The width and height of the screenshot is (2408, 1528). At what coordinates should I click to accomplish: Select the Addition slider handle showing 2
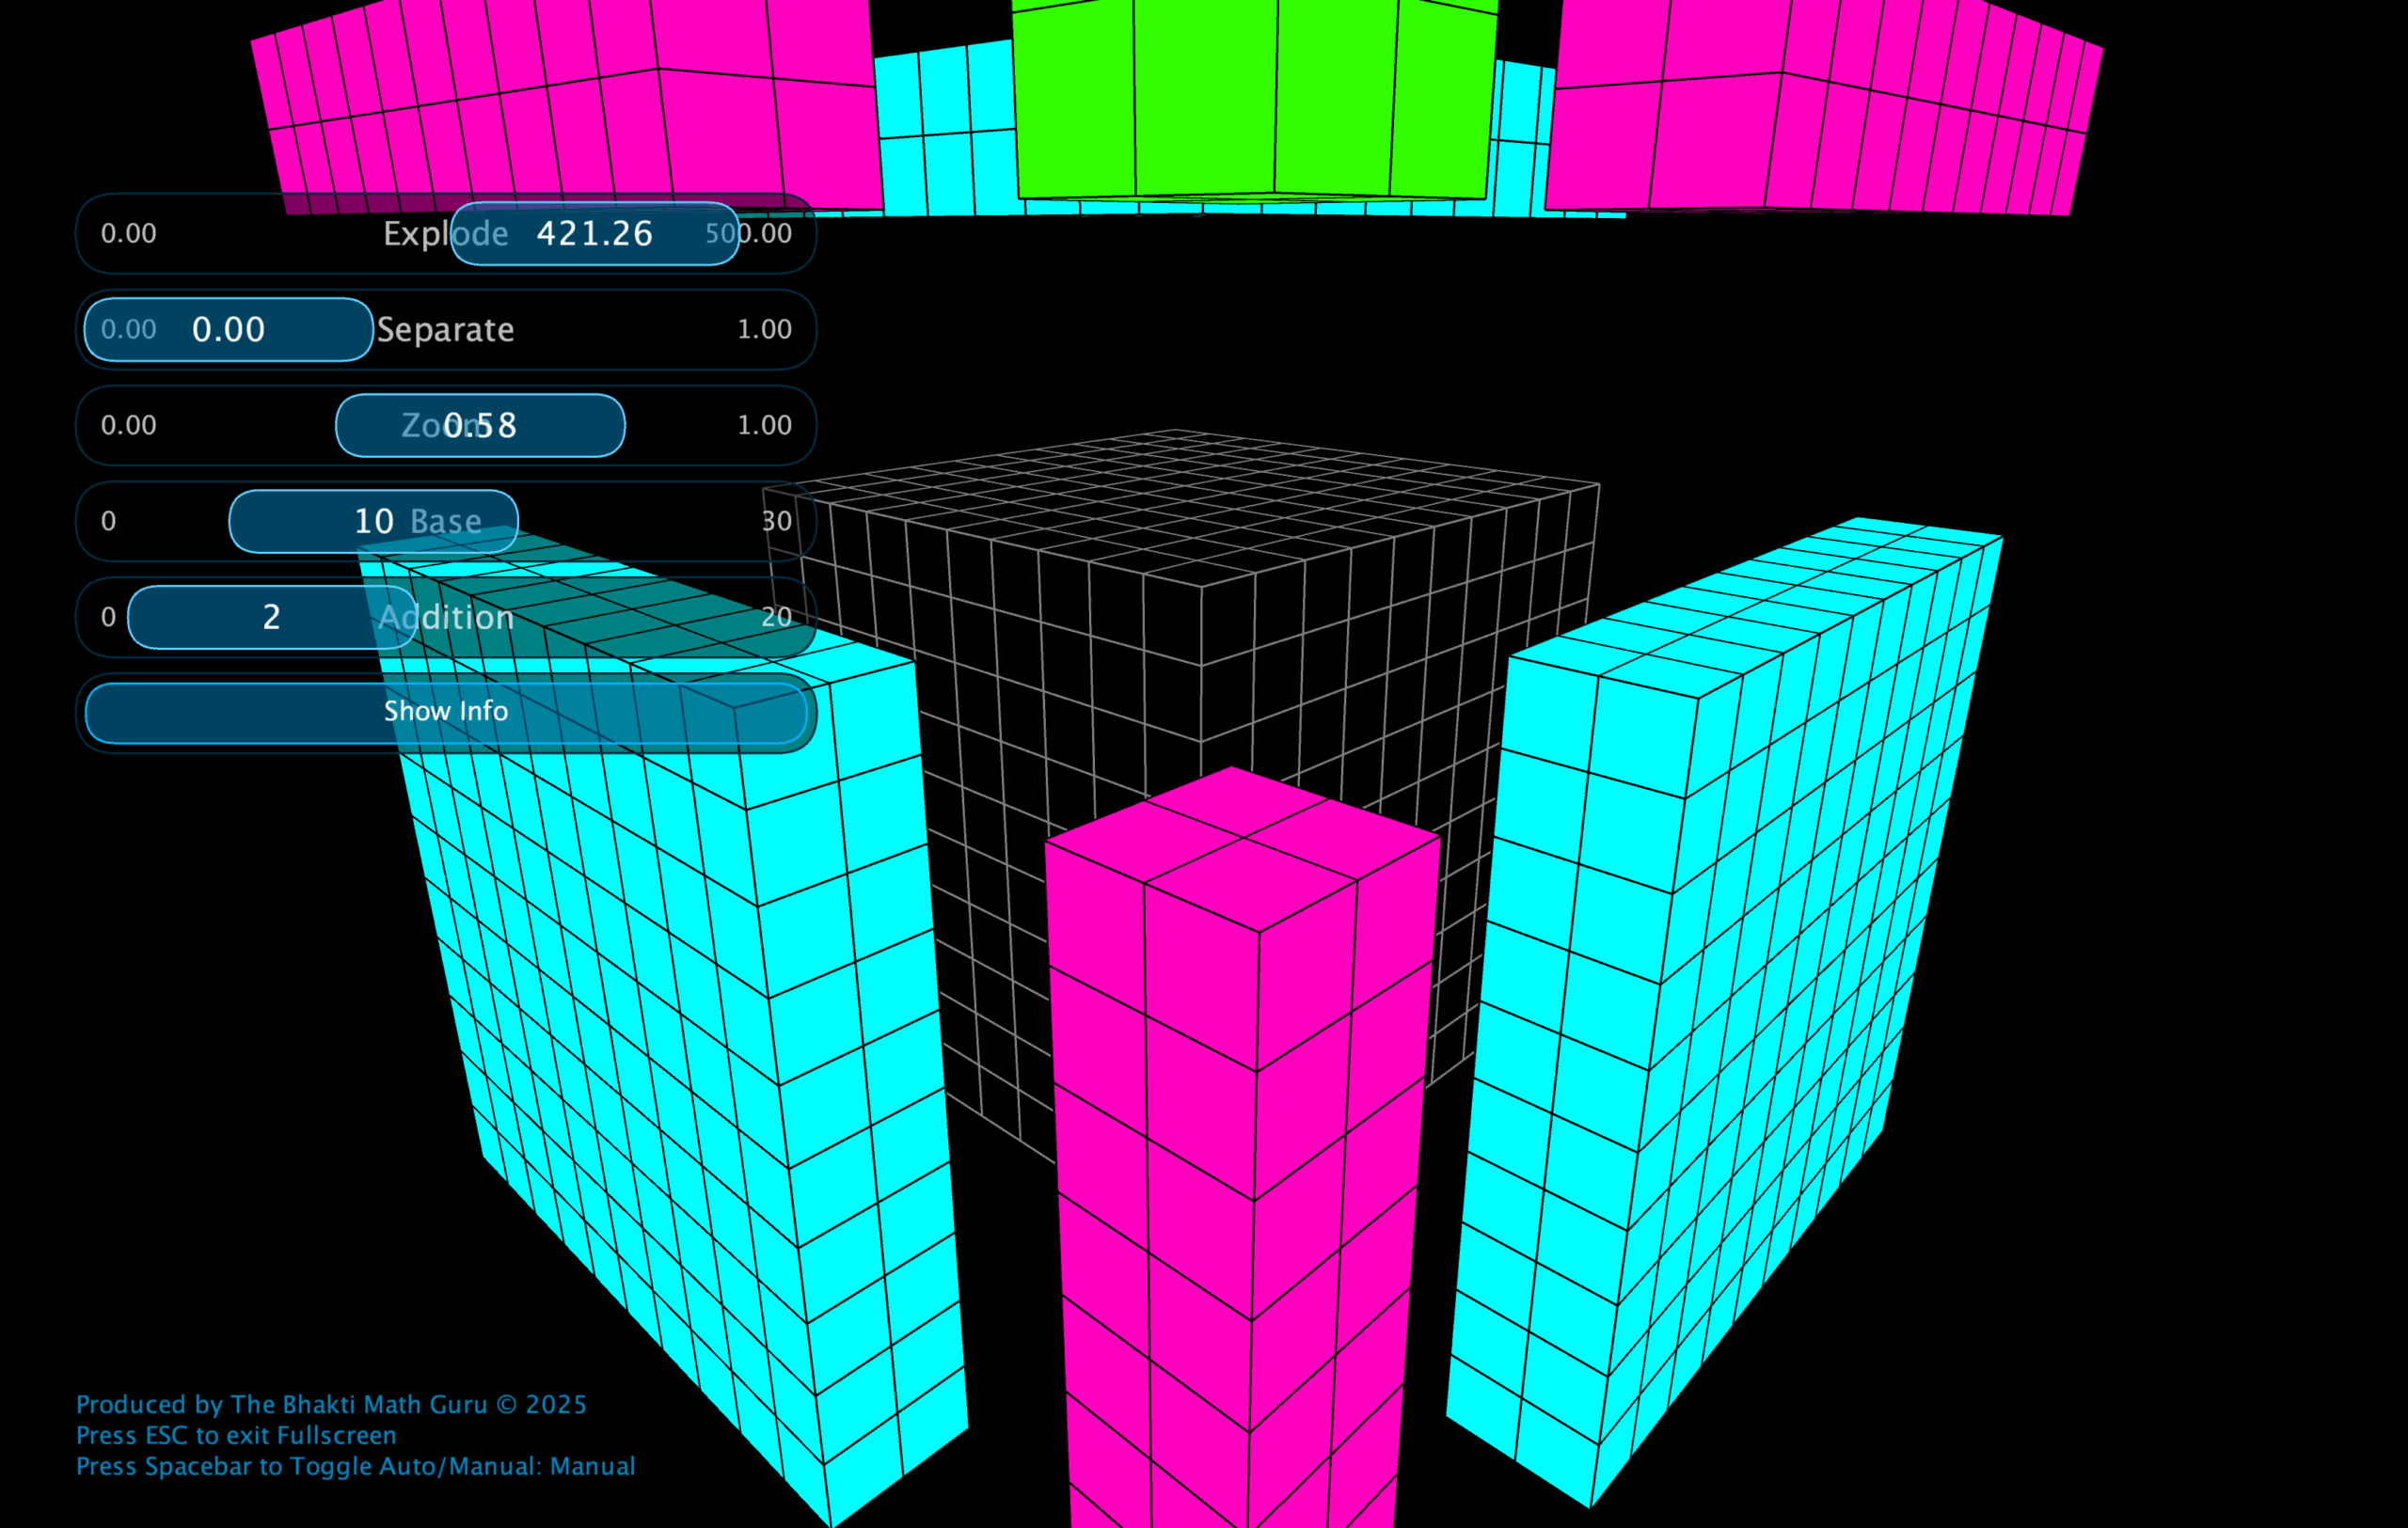tap(270, 617)
